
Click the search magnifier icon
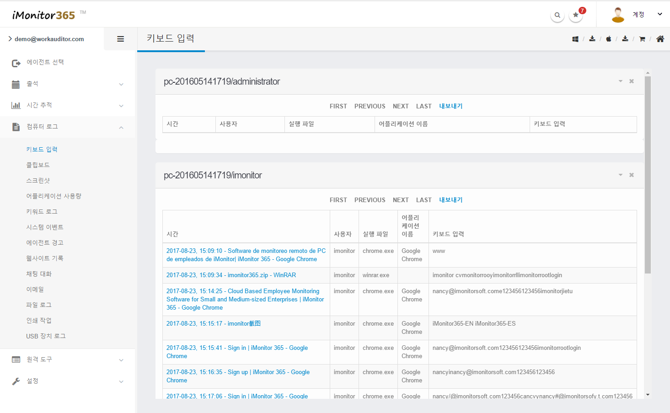pos(557,15)
